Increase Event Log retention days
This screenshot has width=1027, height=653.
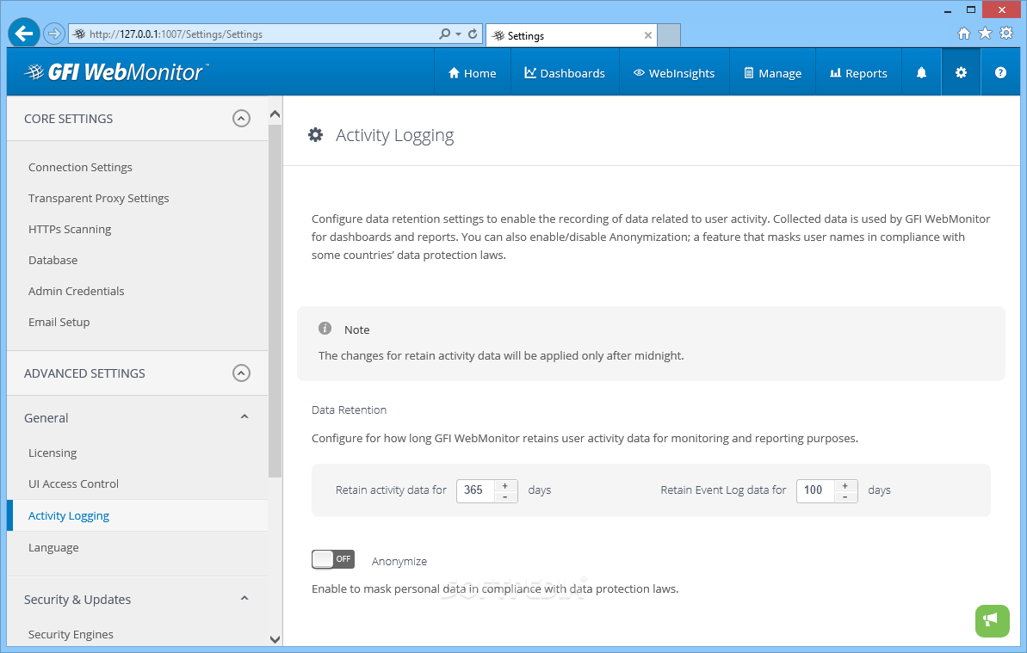(x=845, y=485)
